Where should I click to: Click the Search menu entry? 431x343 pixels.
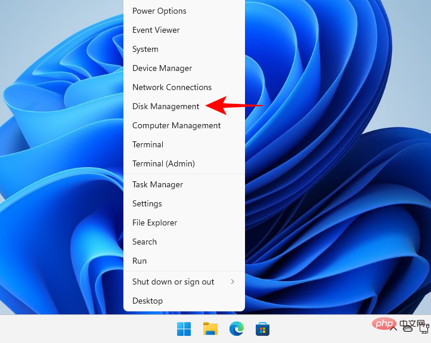click(144, 242)
